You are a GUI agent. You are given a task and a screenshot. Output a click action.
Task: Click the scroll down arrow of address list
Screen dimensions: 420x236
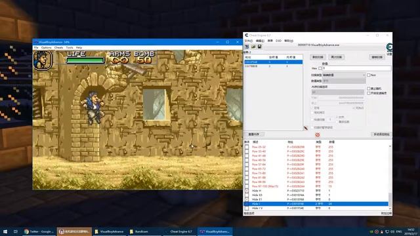[x=390, y=208]
